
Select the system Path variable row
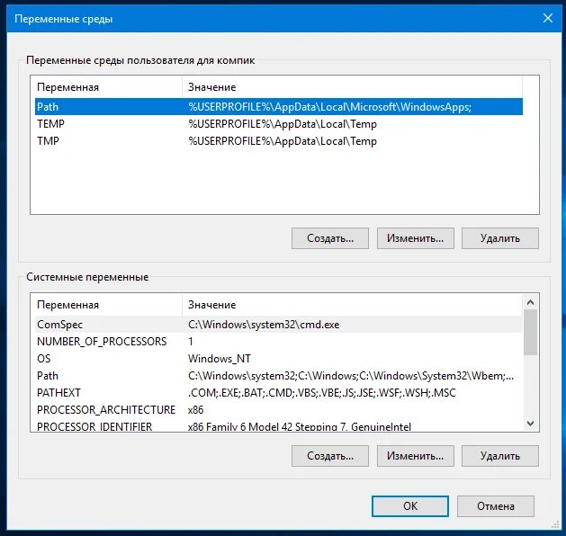(279, 376)
